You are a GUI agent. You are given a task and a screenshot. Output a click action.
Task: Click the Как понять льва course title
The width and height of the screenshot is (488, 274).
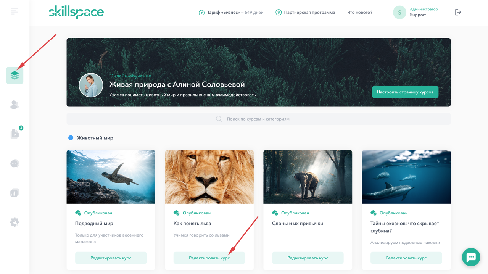(192, 224)
